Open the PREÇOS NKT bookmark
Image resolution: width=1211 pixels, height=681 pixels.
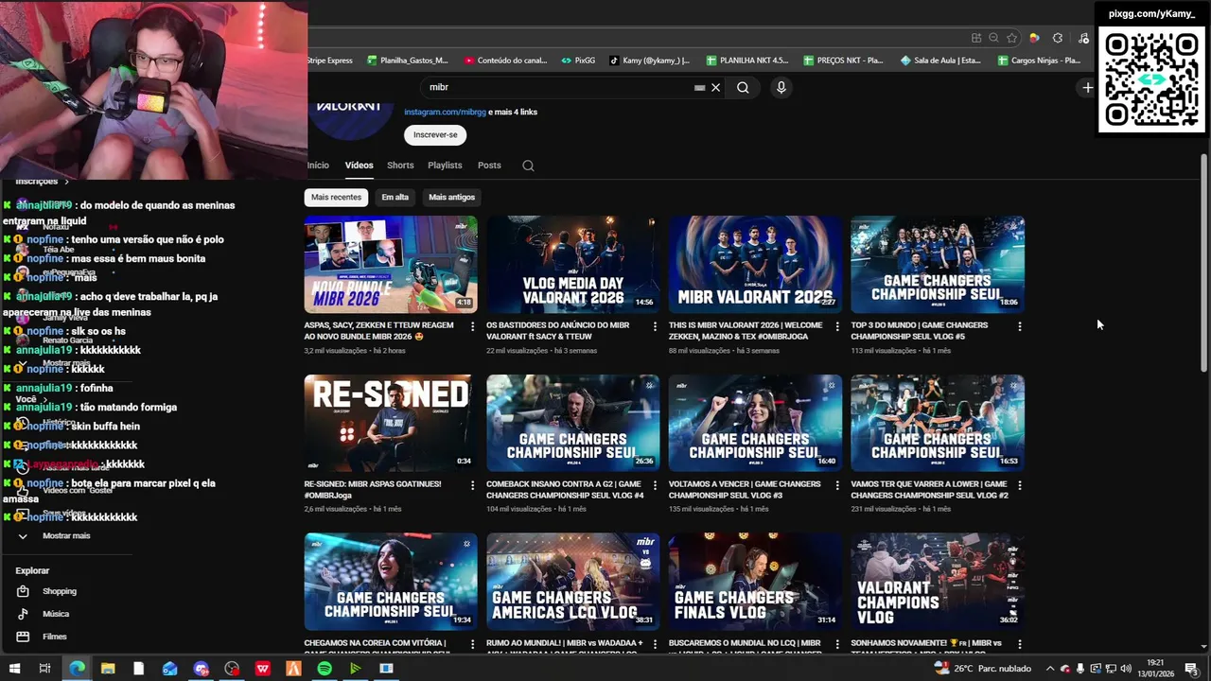click(x=843, y=61)
